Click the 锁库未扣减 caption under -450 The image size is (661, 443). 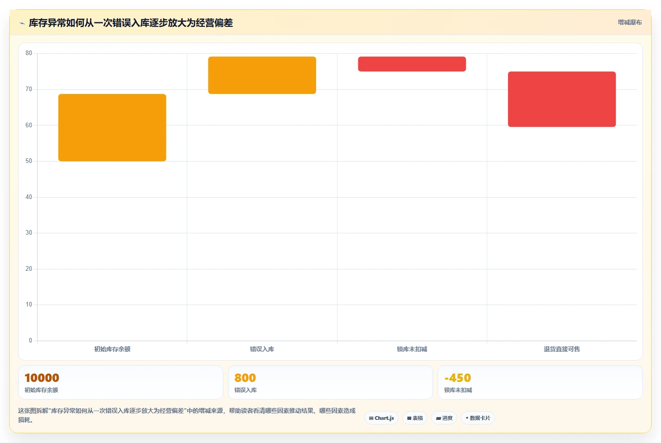click(x=458, y=390)
